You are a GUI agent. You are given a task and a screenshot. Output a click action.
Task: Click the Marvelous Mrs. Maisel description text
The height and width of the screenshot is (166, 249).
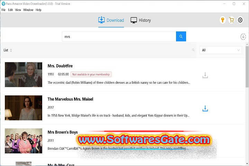coord(119,116)
